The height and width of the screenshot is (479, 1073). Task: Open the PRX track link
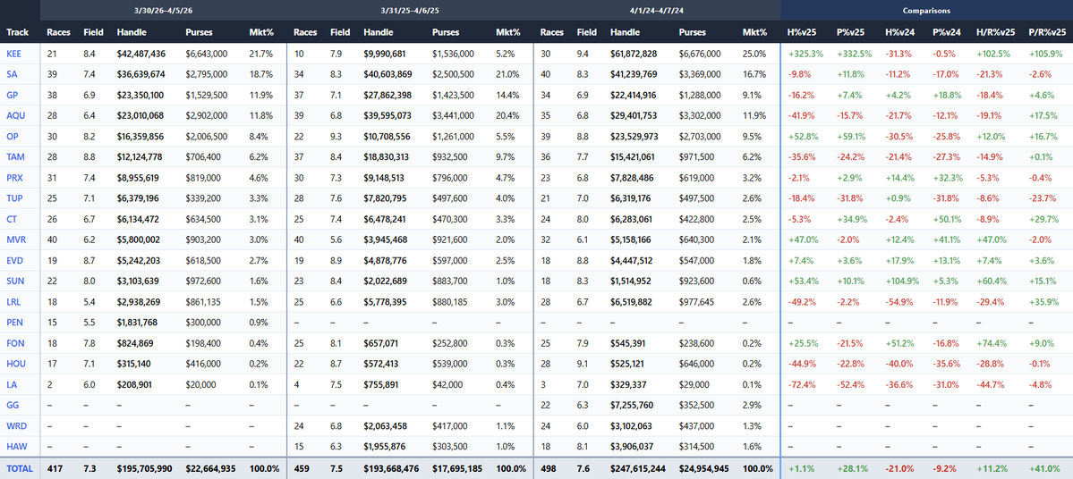coord(13,178)
